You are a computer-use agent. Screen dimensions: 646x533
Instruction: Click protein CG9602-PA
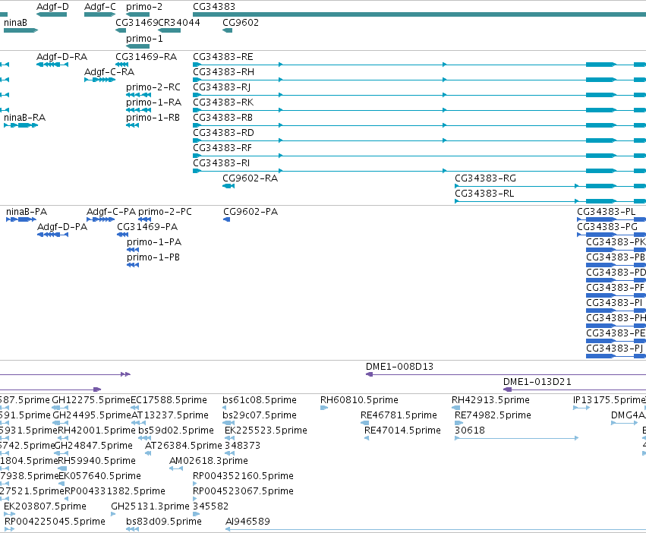tap(251, 212)
